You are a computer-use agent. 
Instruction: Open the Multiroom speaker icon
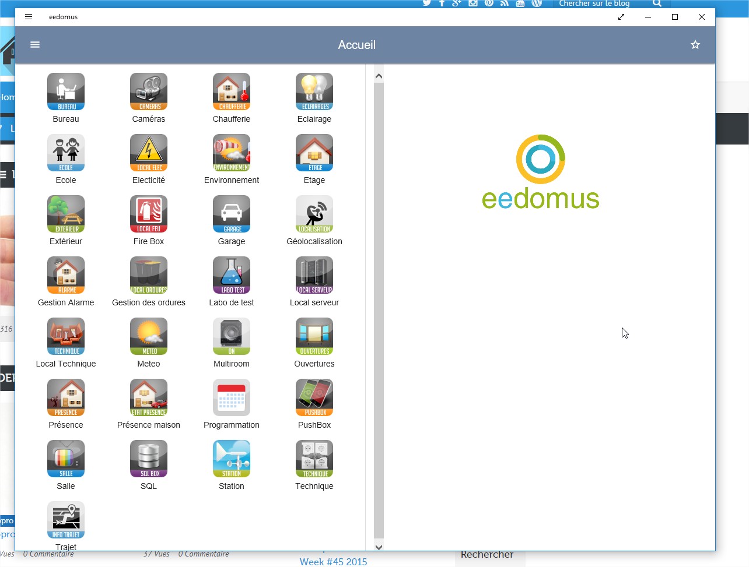click(x=232, y=336)
